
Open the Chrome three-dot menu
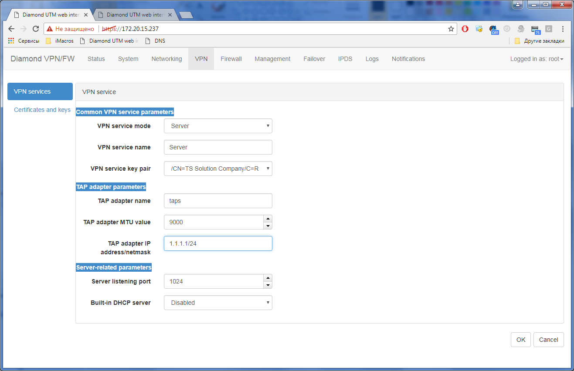point(563,29)
